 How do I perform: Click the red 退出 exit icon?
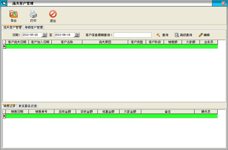[x=53, y=14]
